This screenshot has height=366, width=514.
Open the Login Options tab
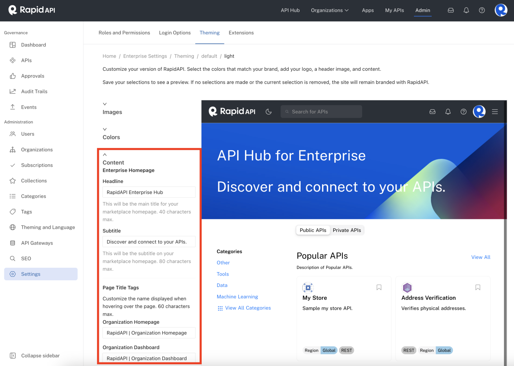pyautogui.click(x=175, y=33)
